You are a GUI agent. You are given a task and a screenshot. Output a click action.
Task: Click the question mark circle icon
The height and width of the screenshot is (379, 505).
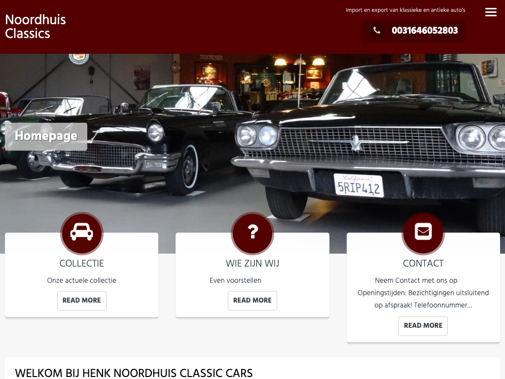pos(252,233)
